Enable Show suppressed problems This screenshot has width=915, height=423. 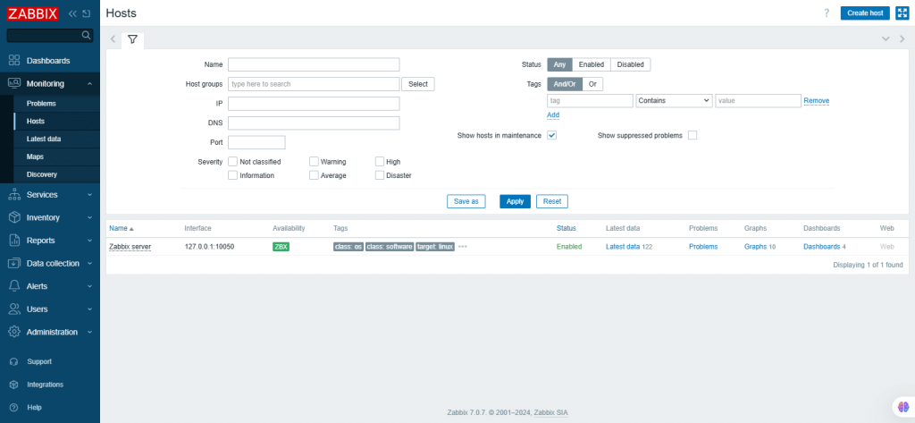[x=693, y=136]
